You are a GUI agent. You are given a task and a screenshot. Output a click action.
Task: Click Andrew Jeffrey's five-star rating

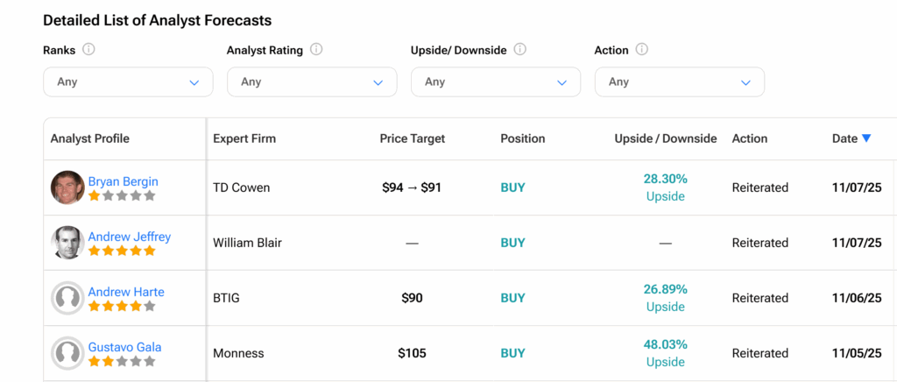(122, 251)
